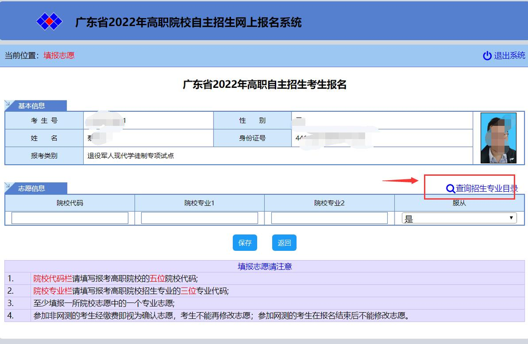Click the page title 广东省2022年高职院校自主招生网上报名系统
528x344 pixels.
pos(188,22)
